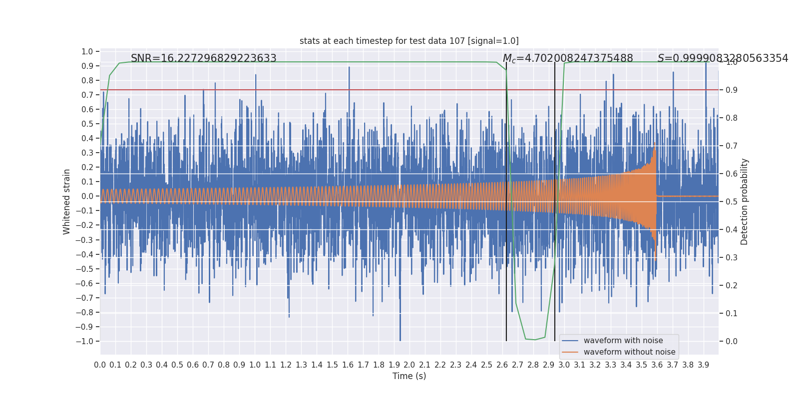This screenshot has height=399, width=799.
Task: Select the −0.5 Whitened strain tick label
Action: (x=84, y=269)
